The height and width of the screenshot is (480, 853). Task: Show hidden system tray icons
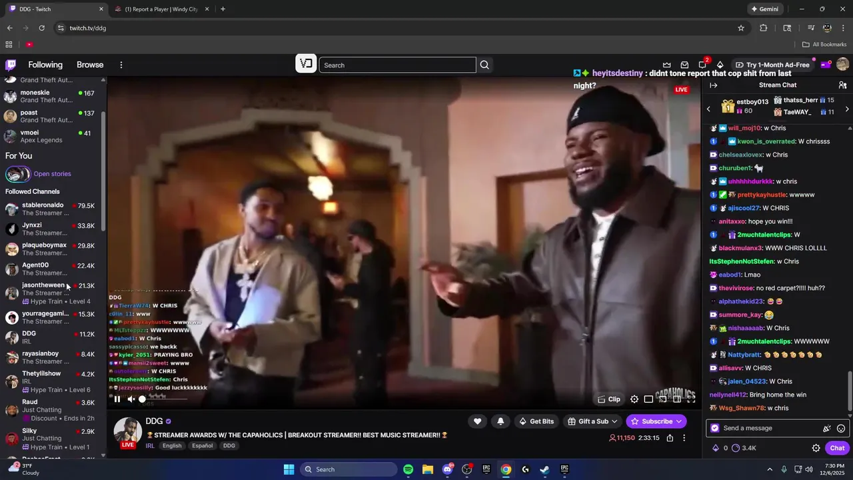click(770, 469)
